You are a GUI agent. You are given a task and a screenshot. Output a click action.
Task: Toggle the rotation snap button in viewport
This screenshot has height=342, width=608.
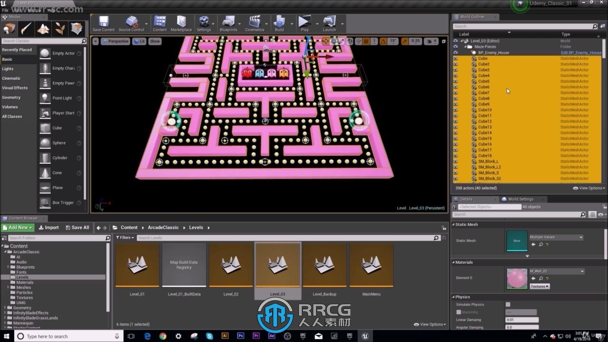(x=383, y=41)
